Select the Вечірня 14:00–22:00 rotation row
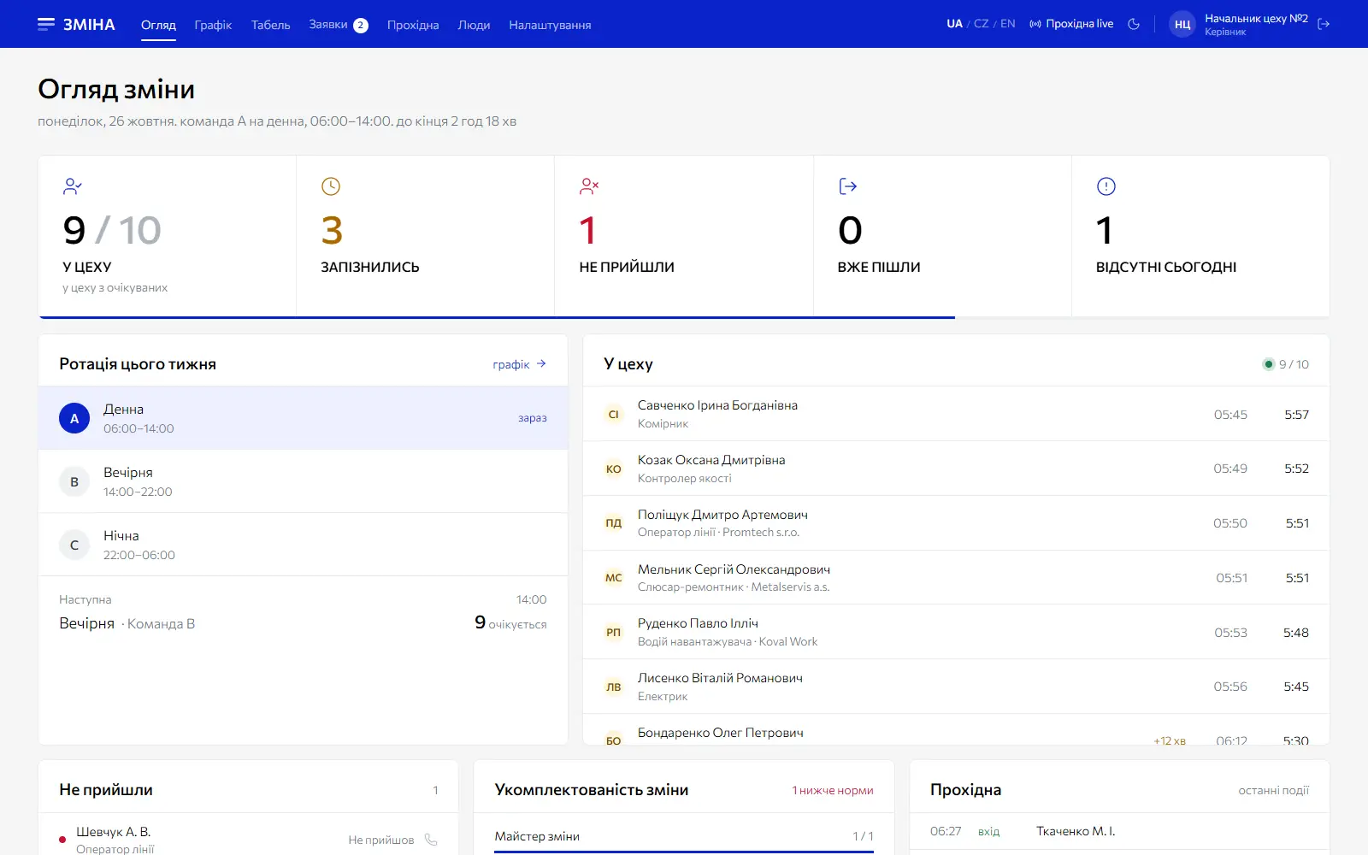This screenshot has width=1368, height=855. point(304,481)
